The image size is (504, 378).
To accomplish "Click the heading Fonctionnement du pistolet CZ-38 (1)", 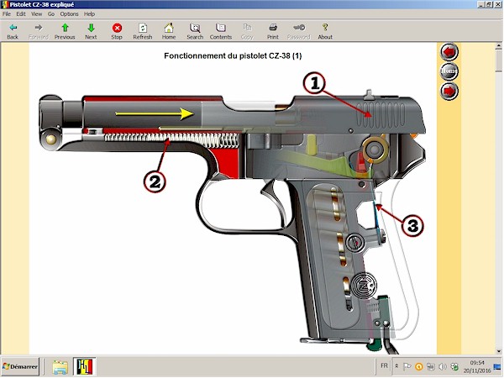I will [x=233, y=56].
